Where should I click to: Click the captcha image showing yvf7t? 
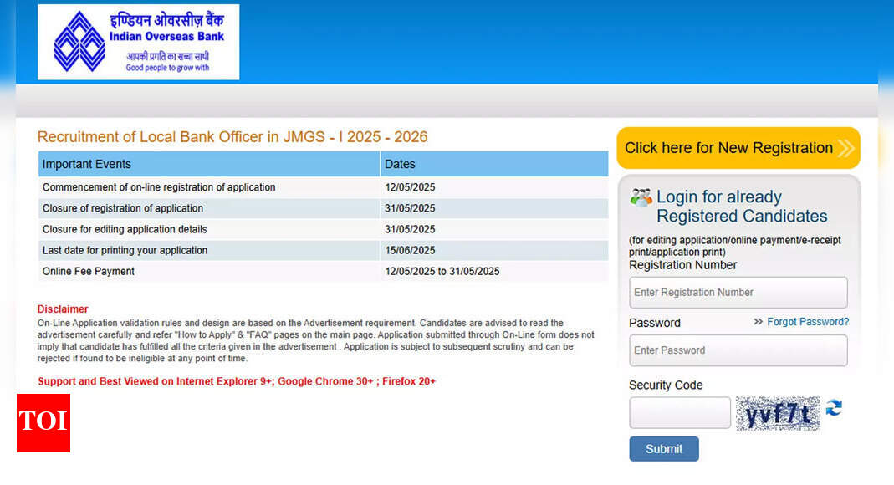click(x=778, y=413)
